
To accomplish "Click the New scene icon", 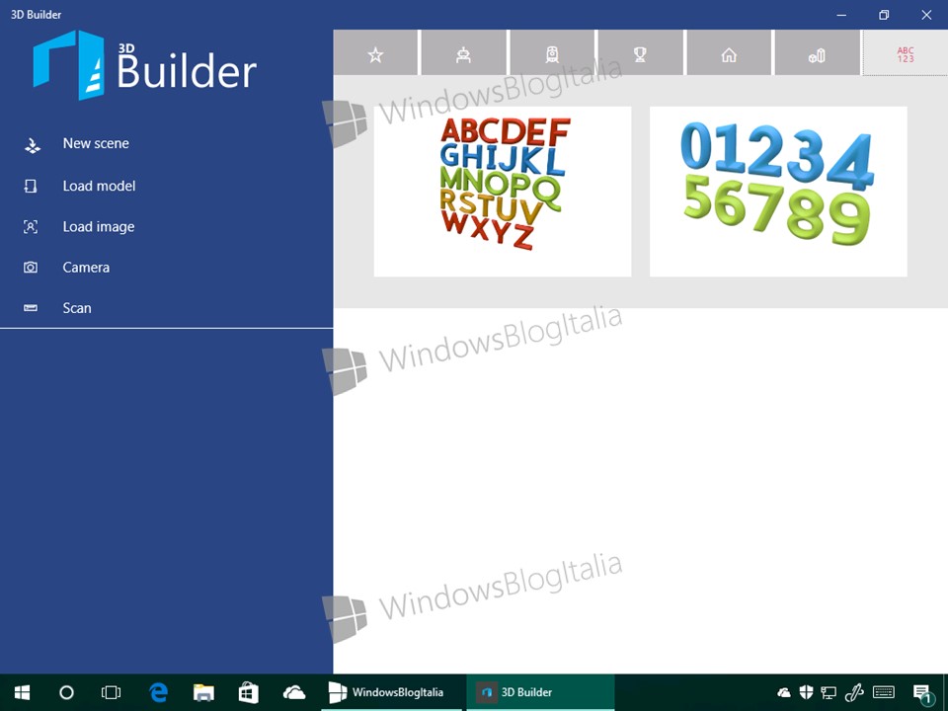I will (32, 145).
